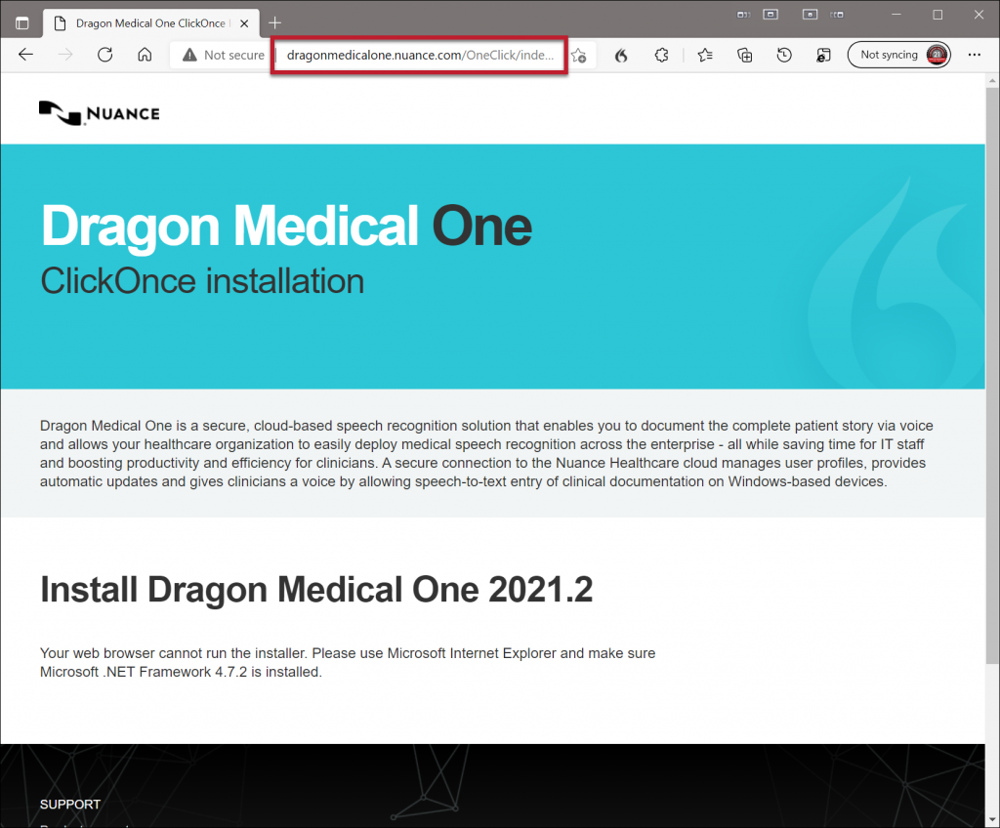Focus the dragonmedicalone.nuance.com address bar
The width and height of the screenshot is (1000, 828).
point(420,56)
